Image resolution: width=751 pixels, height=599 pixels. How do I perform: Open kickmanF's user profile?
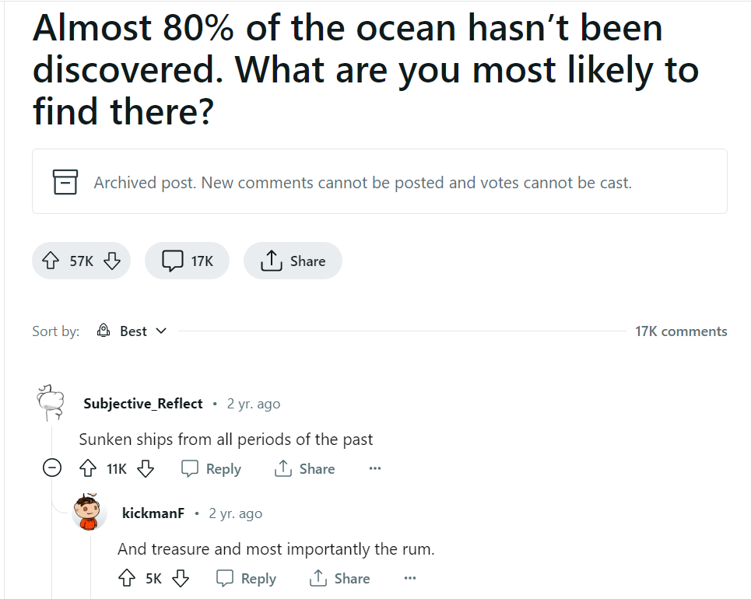coord(153,513)
